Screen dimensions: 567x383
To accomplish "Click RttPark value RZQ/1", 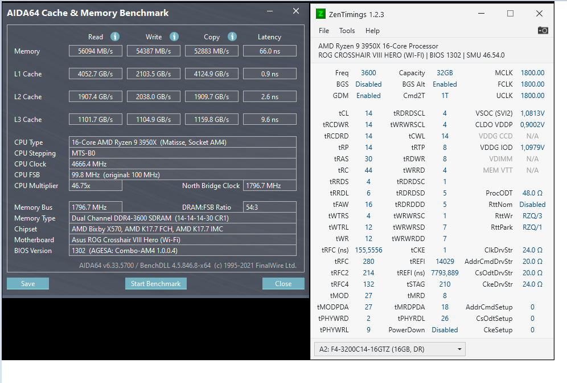I will [533, 227].
